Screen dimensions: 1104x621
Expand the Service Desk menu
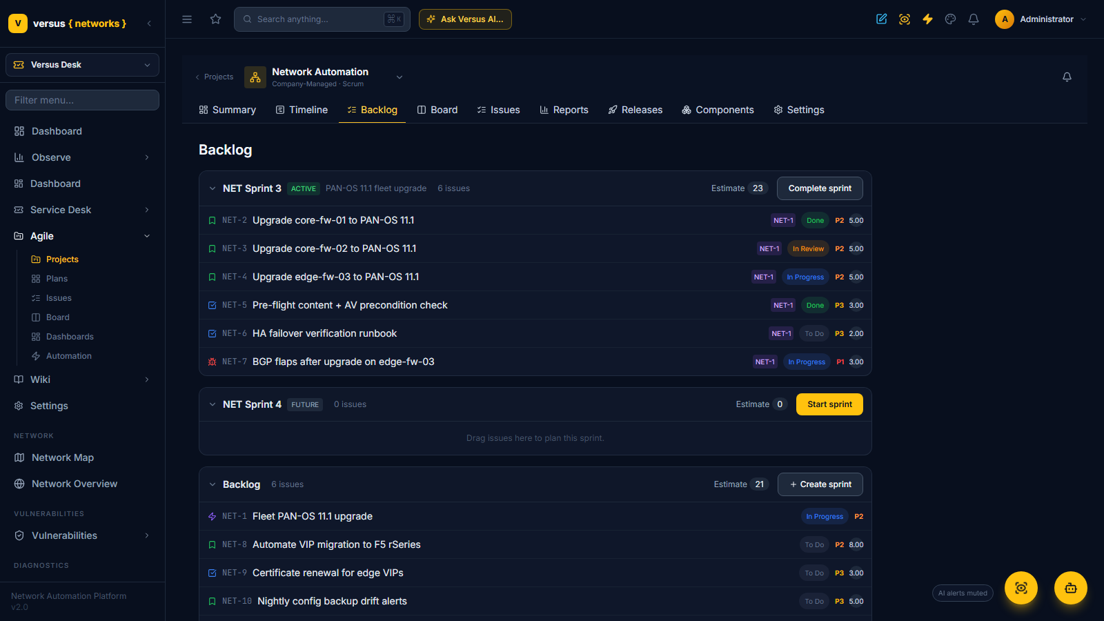coord(82,210)
